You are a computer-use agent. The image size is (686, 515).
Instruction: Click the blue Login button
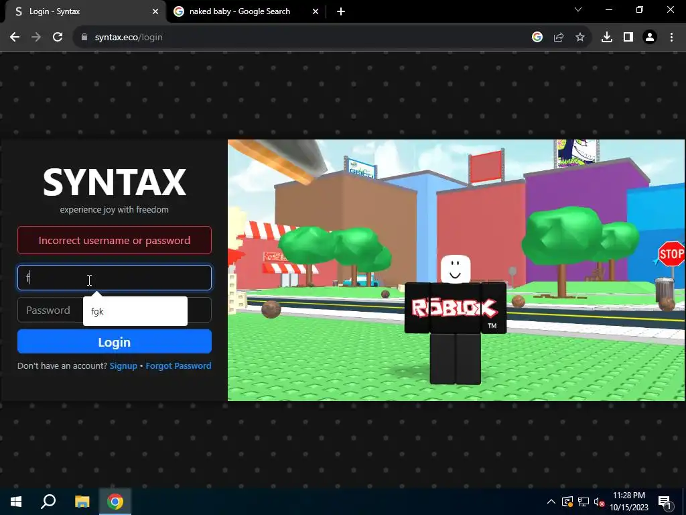(114, 341)
